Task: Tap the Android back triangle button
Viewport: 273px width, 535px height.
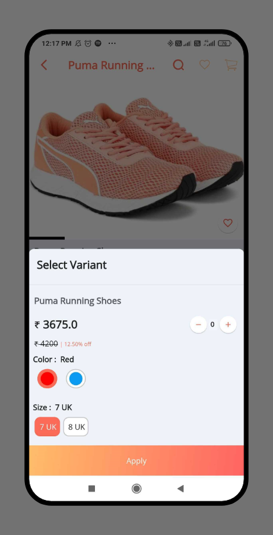Action: (180, 489)
